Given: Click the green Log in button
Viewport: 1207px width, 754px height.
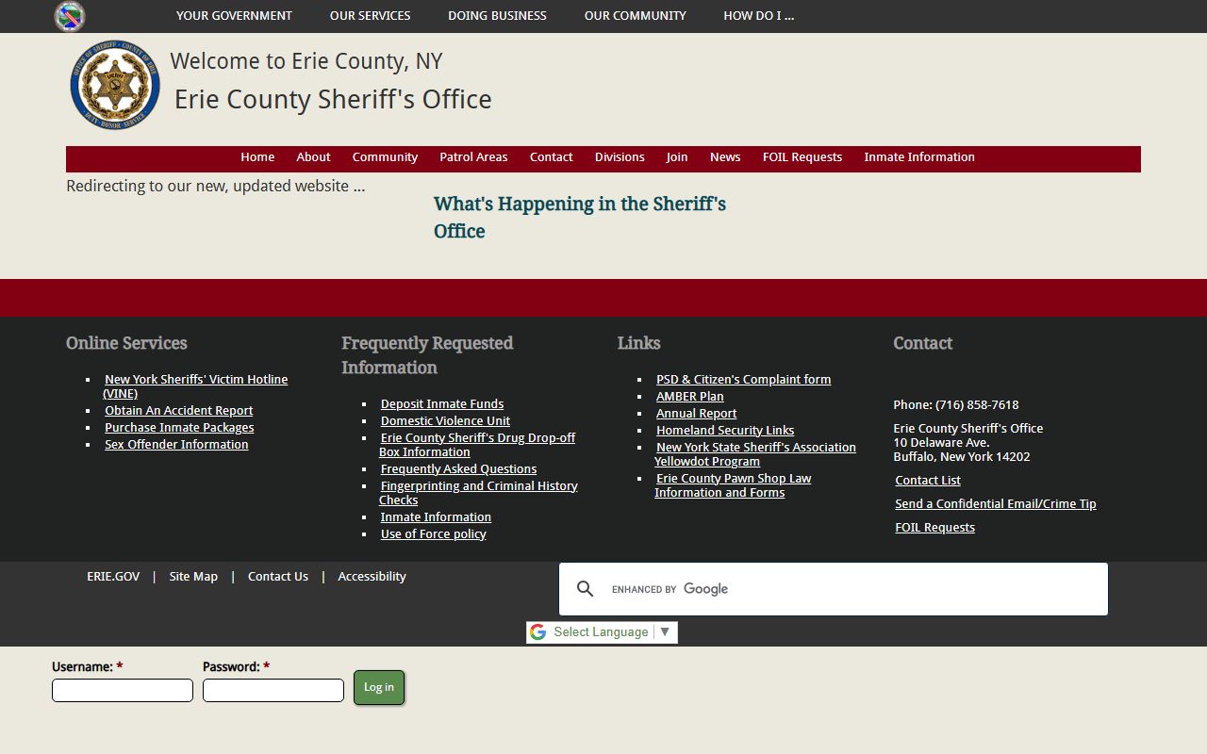Looking at the screenshot, I should 379,687.
